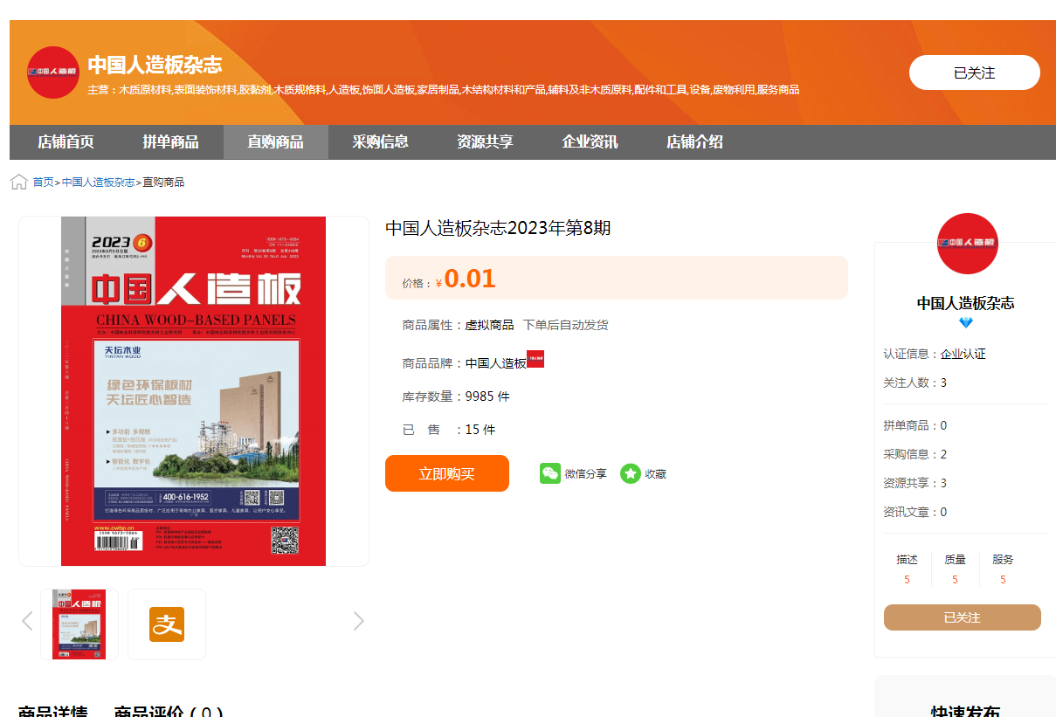Go to the 采购信息 tab
The width and height of the screenshot is (1056, 717).
pyautogui.click(x=380, y=141)
